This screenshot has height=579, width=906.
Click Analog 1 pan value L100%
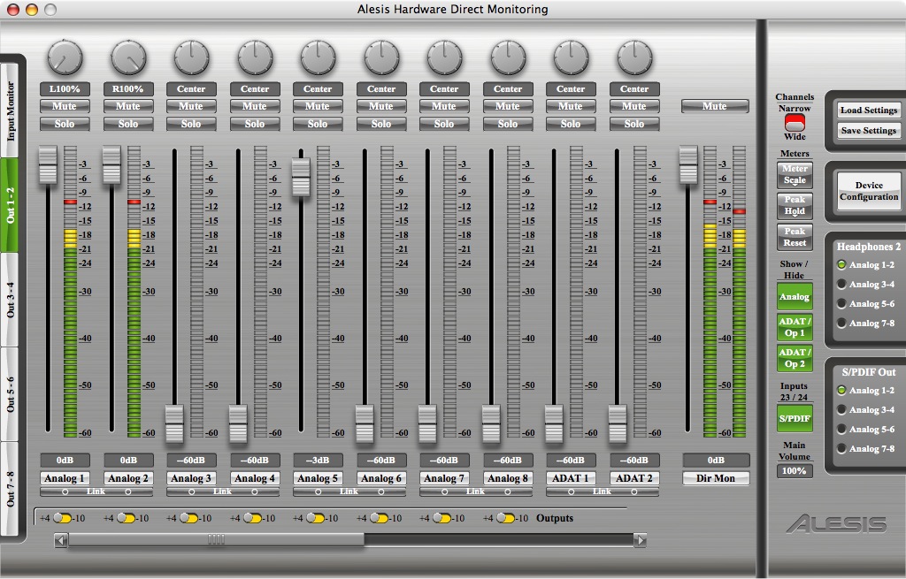[x=65, y=89]
